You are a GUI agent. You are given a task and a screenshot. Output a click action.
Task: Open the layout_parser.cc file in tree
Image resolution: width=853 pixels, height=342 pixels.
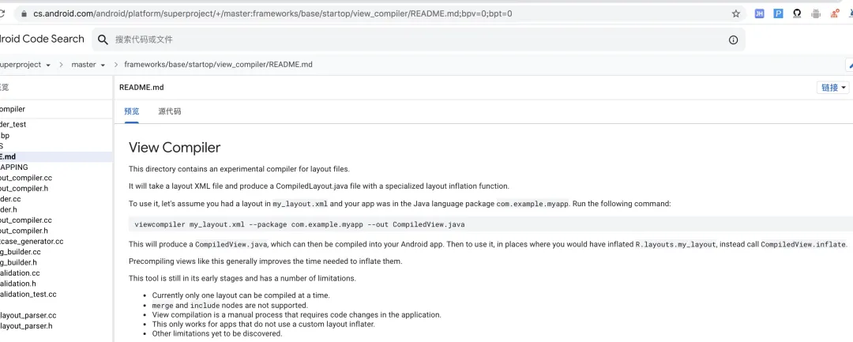28,315
